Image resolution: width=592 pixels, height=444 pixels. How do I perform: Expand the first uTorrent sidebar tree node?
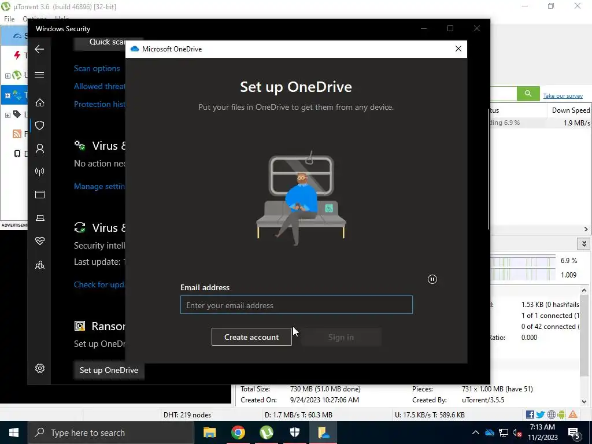click(x=8, y=76)
